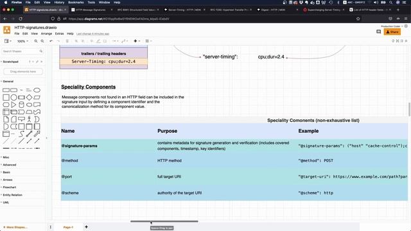Click the delete trash icon in toolbar
This screenshot has width=411, height=231.
tap(67, 41)
